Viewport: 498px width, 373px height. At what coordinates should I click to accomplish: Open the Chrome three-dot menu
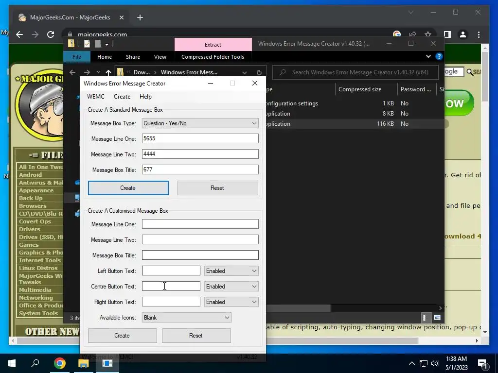(x=479, y=34)
